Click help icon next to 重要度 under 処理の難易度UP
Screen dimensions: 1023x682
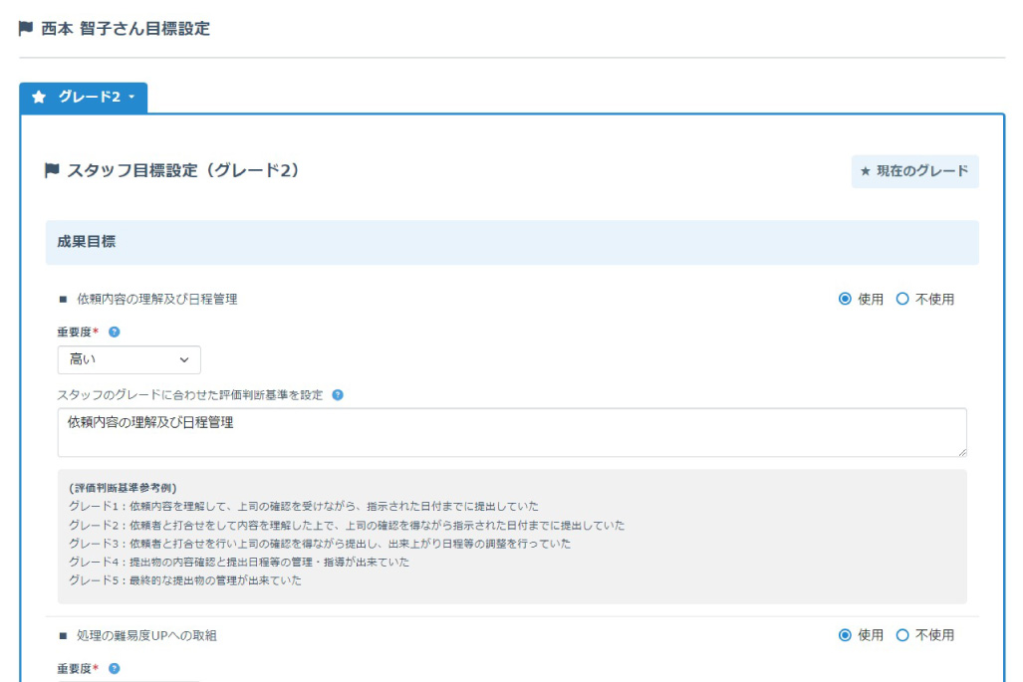pyautogui.click(x=115, y=668)
